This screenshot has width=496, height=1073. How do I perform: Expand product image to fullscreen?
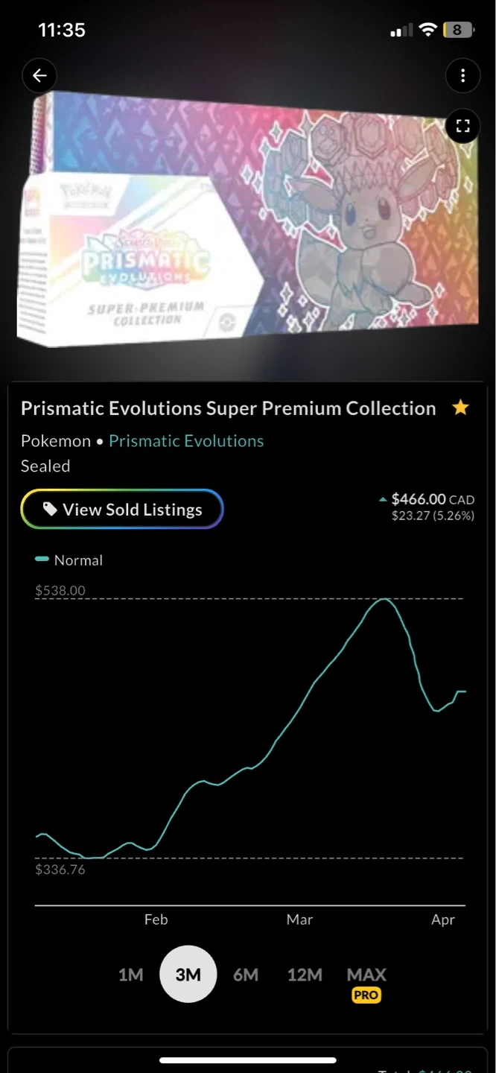462,126
